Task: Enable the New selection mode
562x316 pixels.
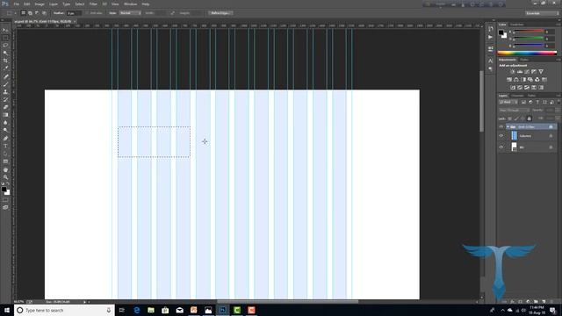Action: tap(23, 13)
